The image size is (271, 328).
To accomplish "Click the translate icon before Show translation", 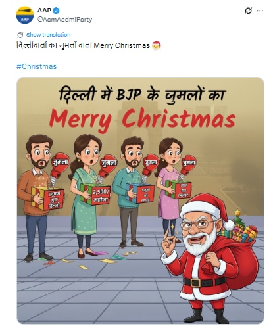I will [x=20, y=35].
